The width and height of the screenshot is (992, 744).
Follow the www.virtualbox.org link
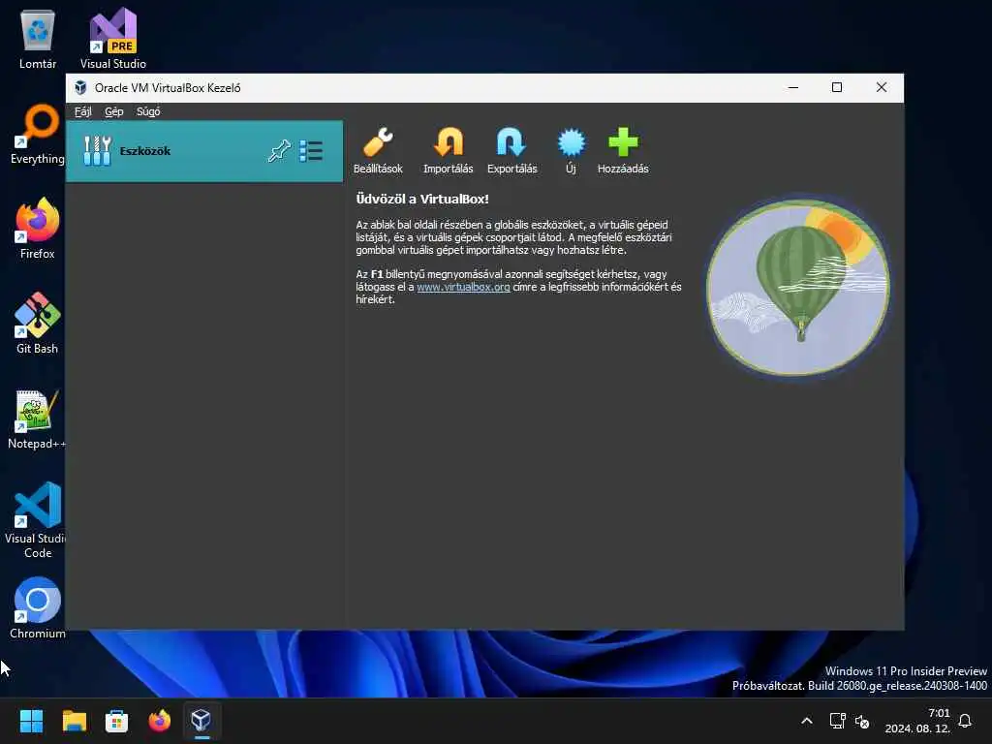[463, 287]
